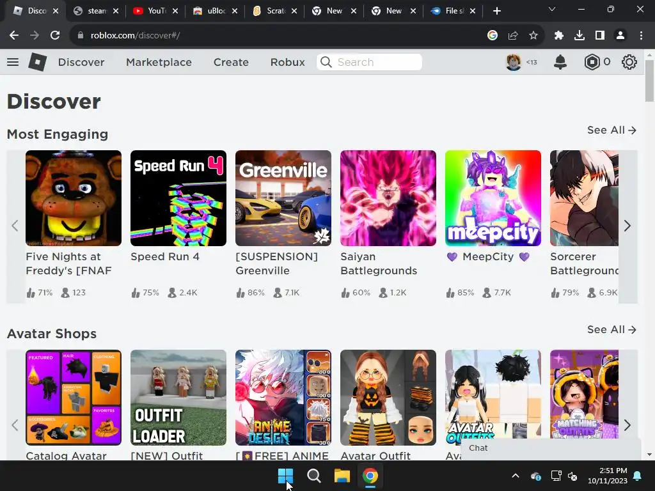Share this page via address bar icon
Image resolution: width=655 pixels, height=491 pixels.
tap(513, 36)
